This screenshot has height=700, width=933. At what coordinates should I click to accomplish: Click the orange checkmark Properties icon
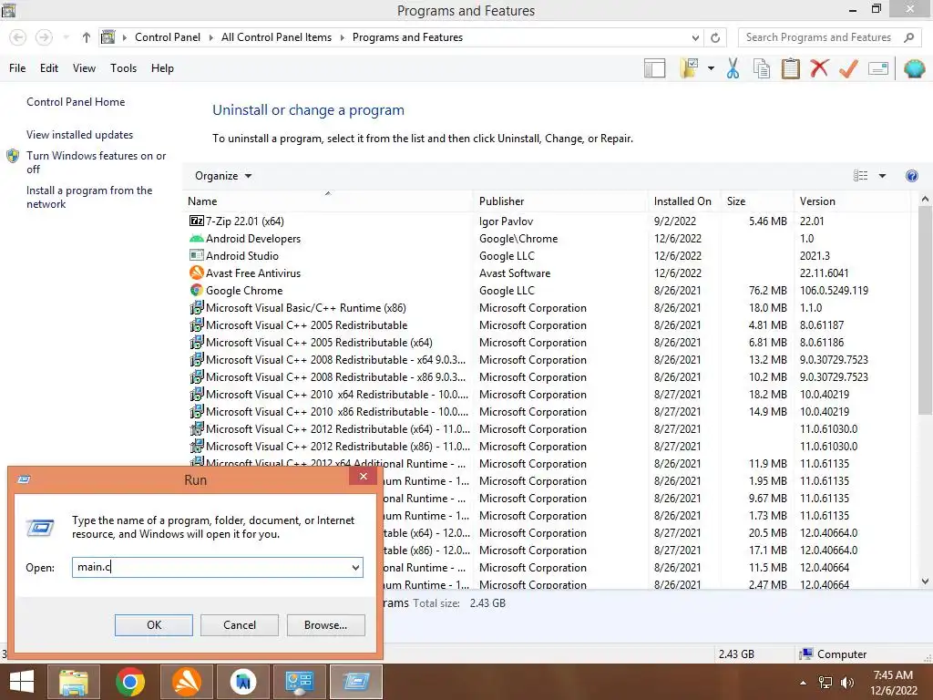point(848,68)
